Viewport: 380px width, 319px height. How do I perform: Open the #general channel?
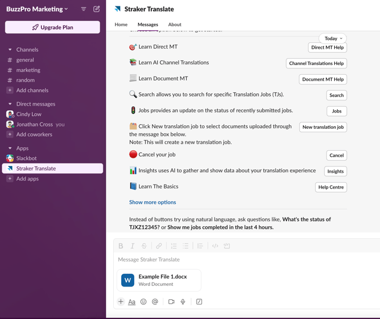coord(52,60)
